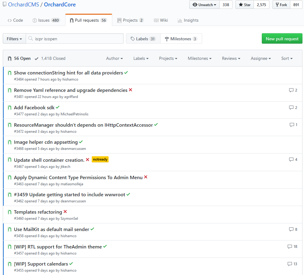Click red X status on Templates refactoring PR
The height and width of the screenshot is (275, 304).
[x=65, y=212]
